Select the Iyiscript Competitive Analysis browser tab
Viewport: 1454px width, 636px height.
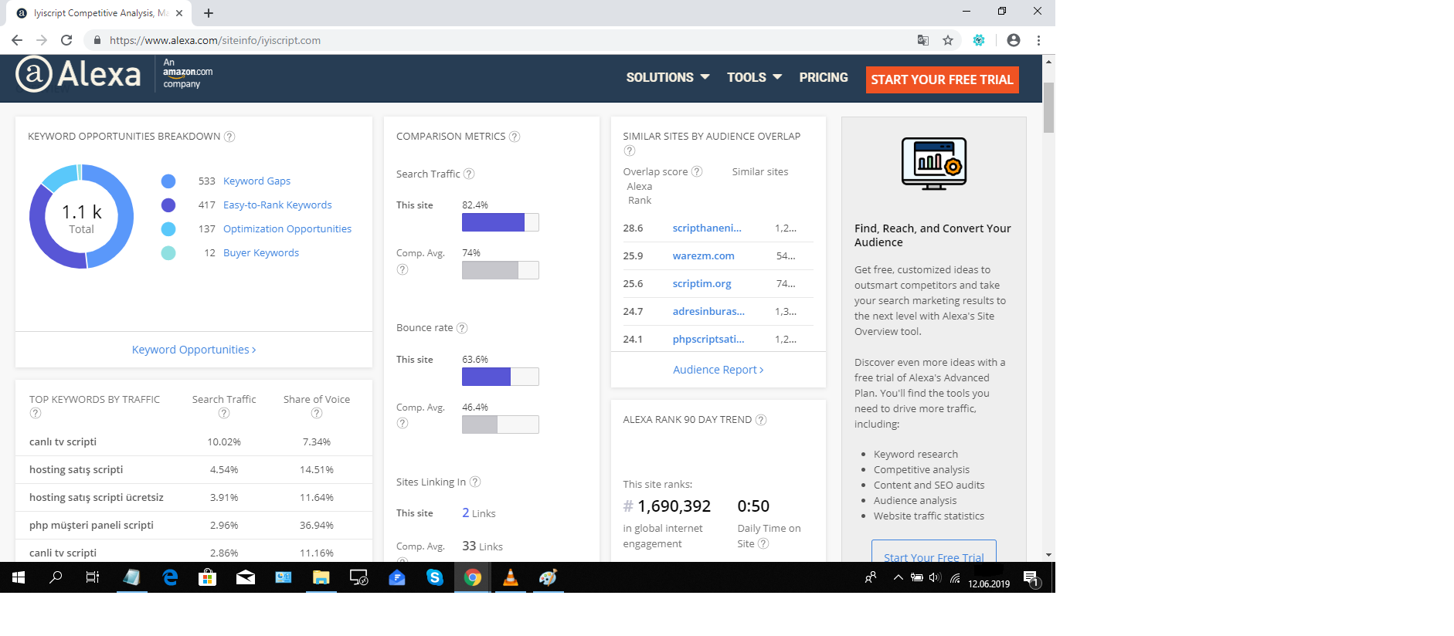(99, 13)
